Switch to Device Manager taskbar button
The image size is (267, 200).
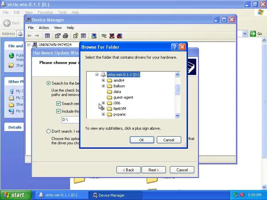click(x=115, y=195)
